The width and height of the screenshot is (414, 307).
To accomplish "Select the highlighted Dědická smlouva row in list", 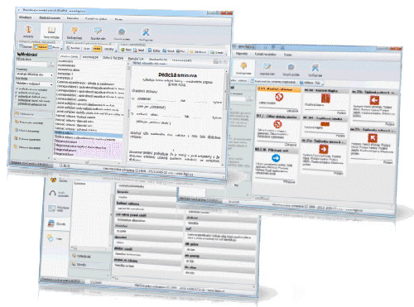I will 89,133.
